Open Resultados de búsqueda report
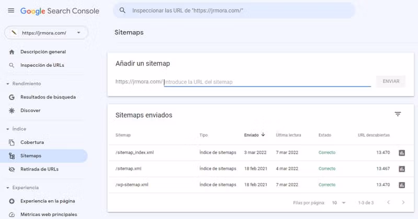The height and width of the screenshot is (219, 418). pos(48,97)
